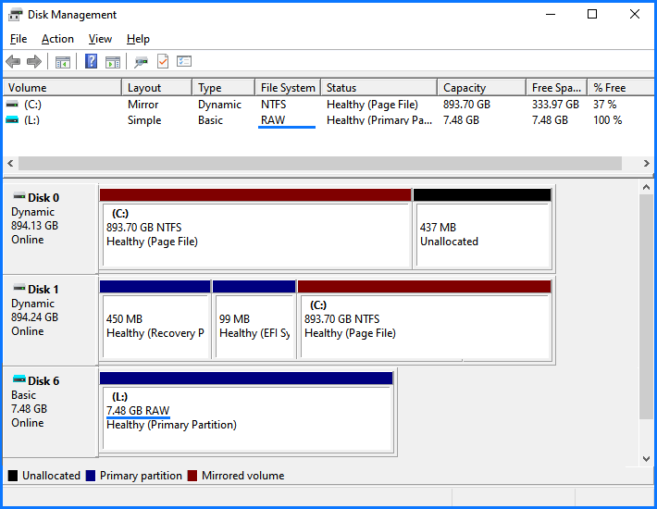
Task: Click the Properties checkmark toolbar icon
Action: 163,62
